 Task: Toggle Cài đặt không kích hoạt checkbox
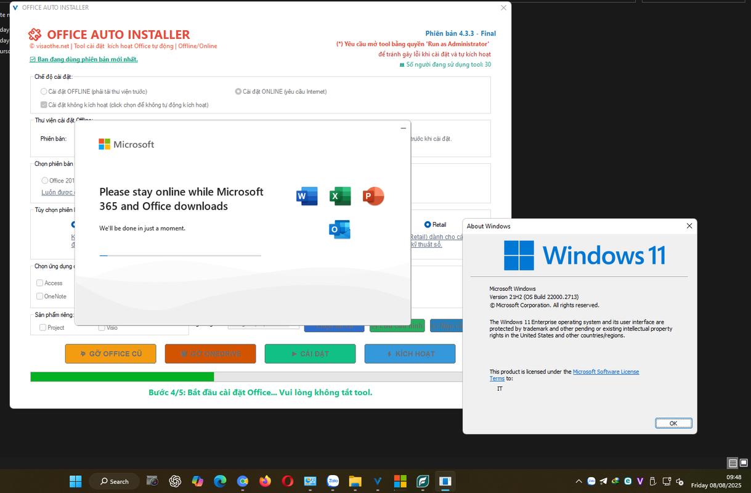tap(44, 105)
